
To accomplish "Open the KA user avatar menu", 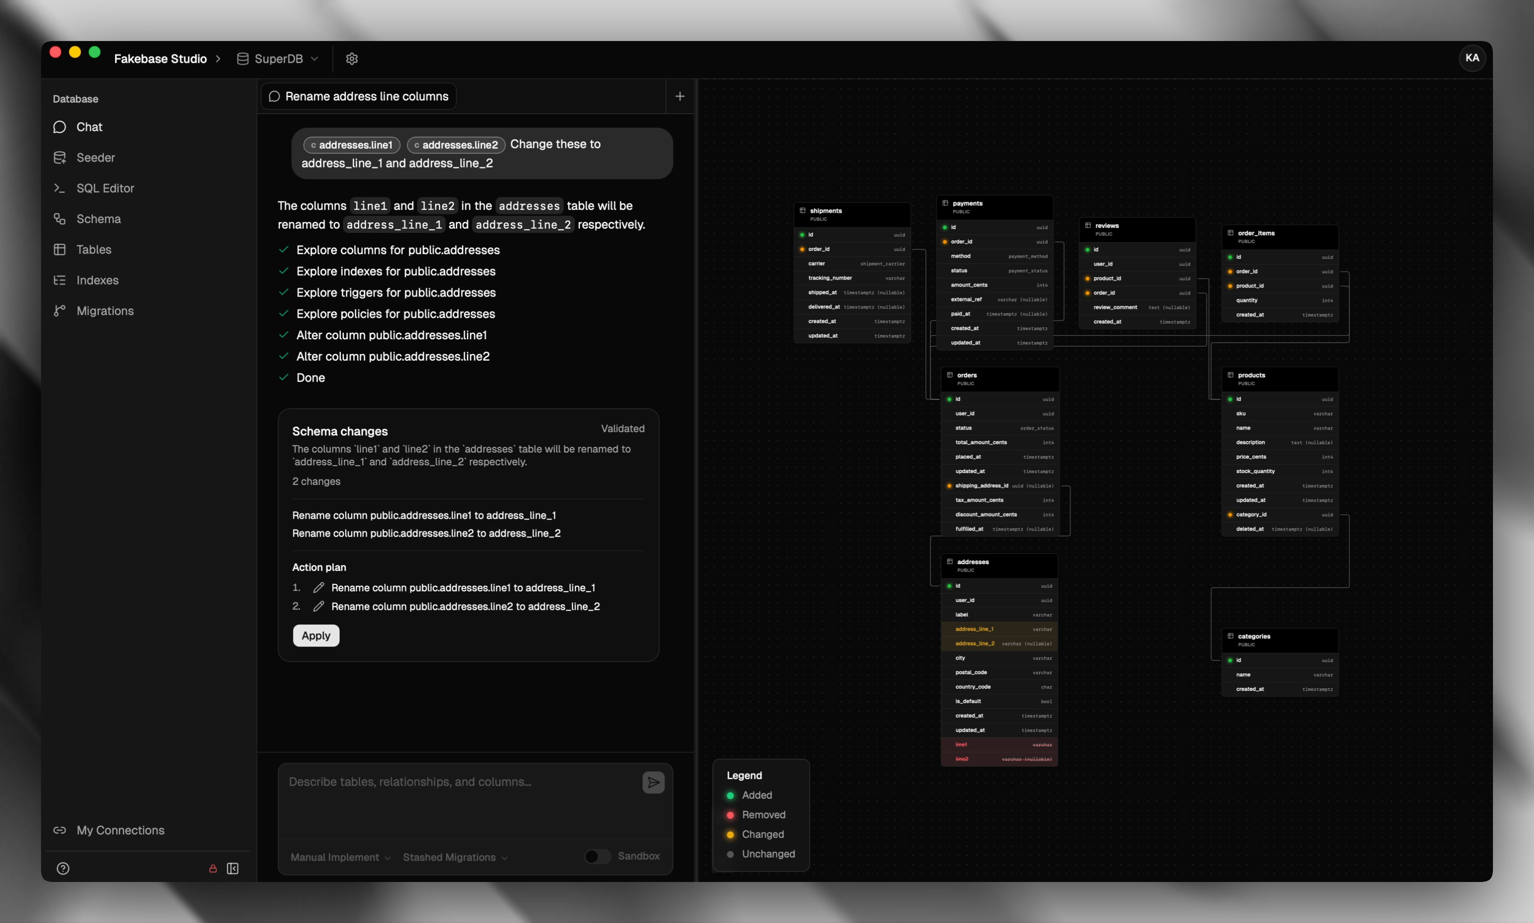I will pyautogui.click(x=1472, y=58).
